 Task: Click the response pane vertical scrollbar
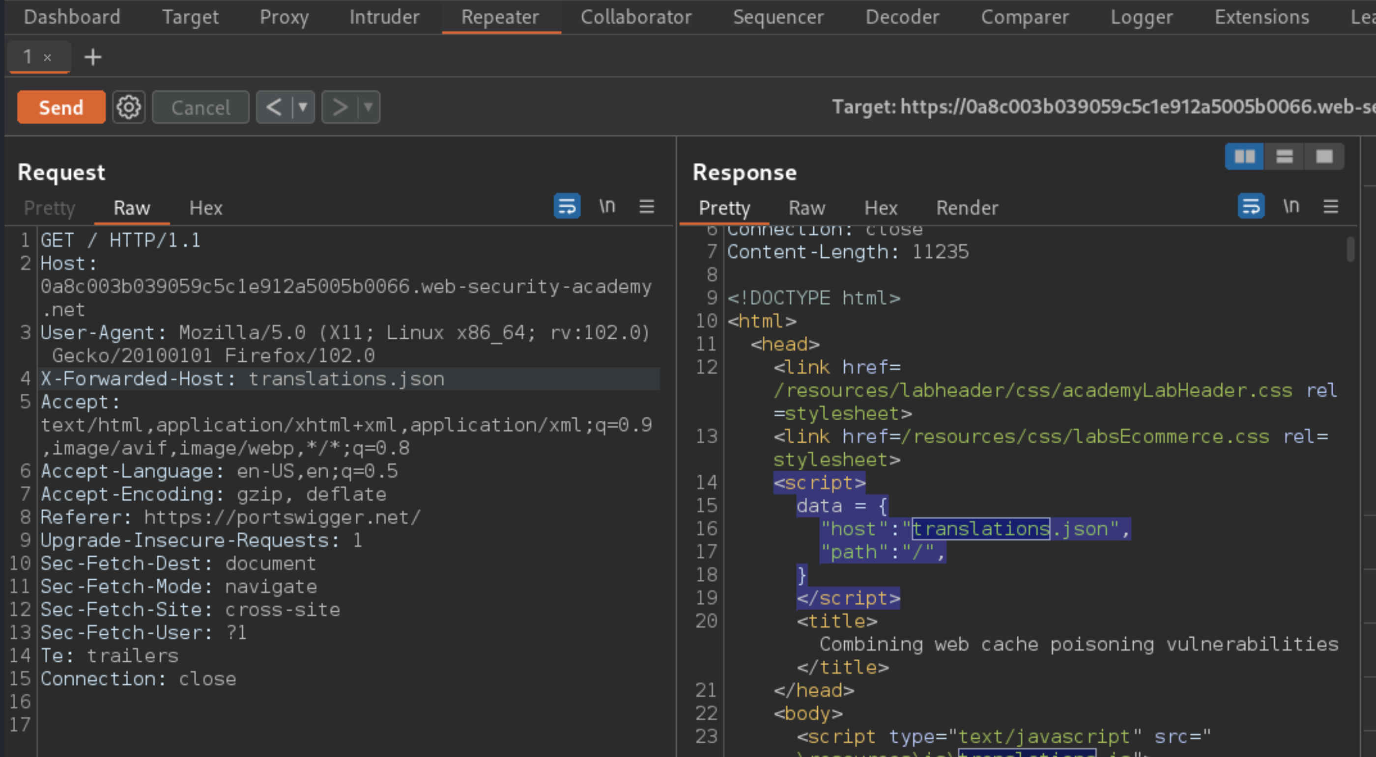click(x=1350, y=249)
